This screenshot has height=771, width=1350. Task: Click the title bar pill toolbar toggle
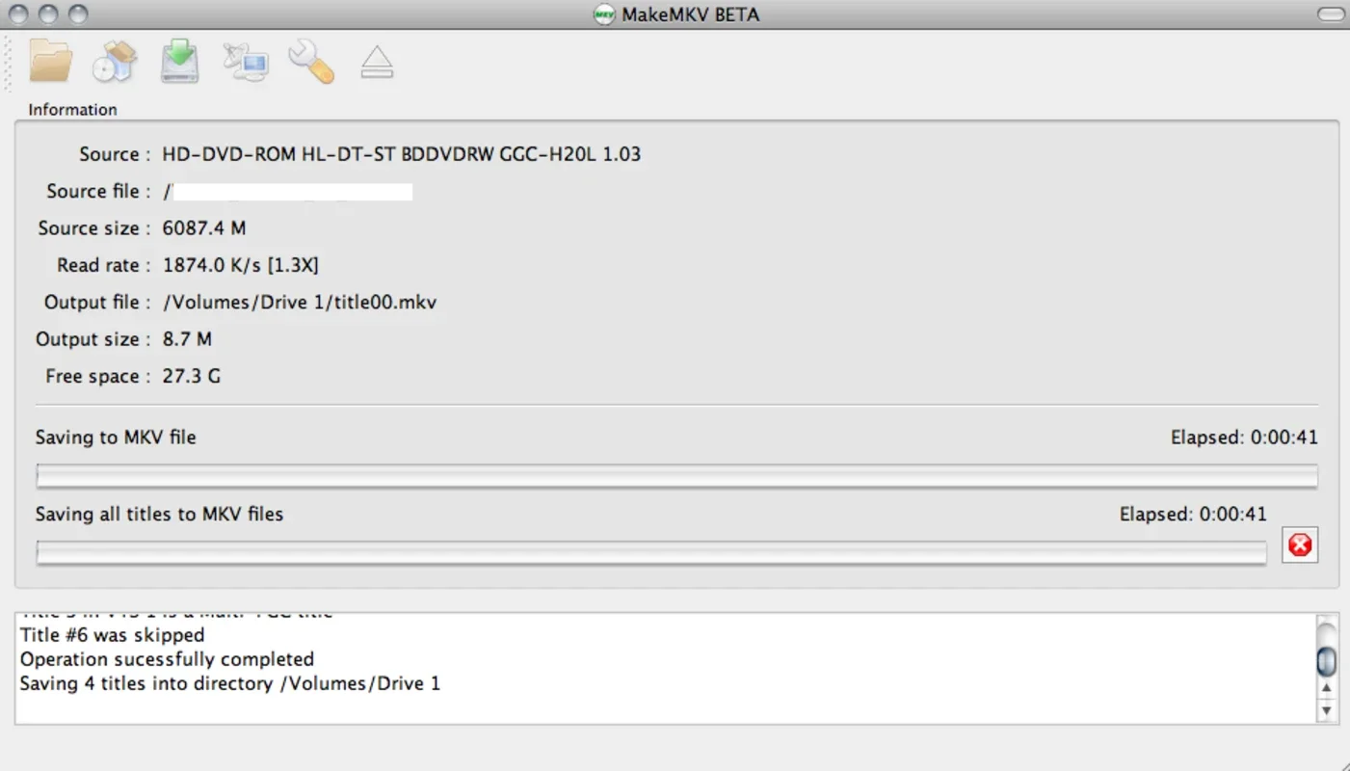coord(1331,13)
